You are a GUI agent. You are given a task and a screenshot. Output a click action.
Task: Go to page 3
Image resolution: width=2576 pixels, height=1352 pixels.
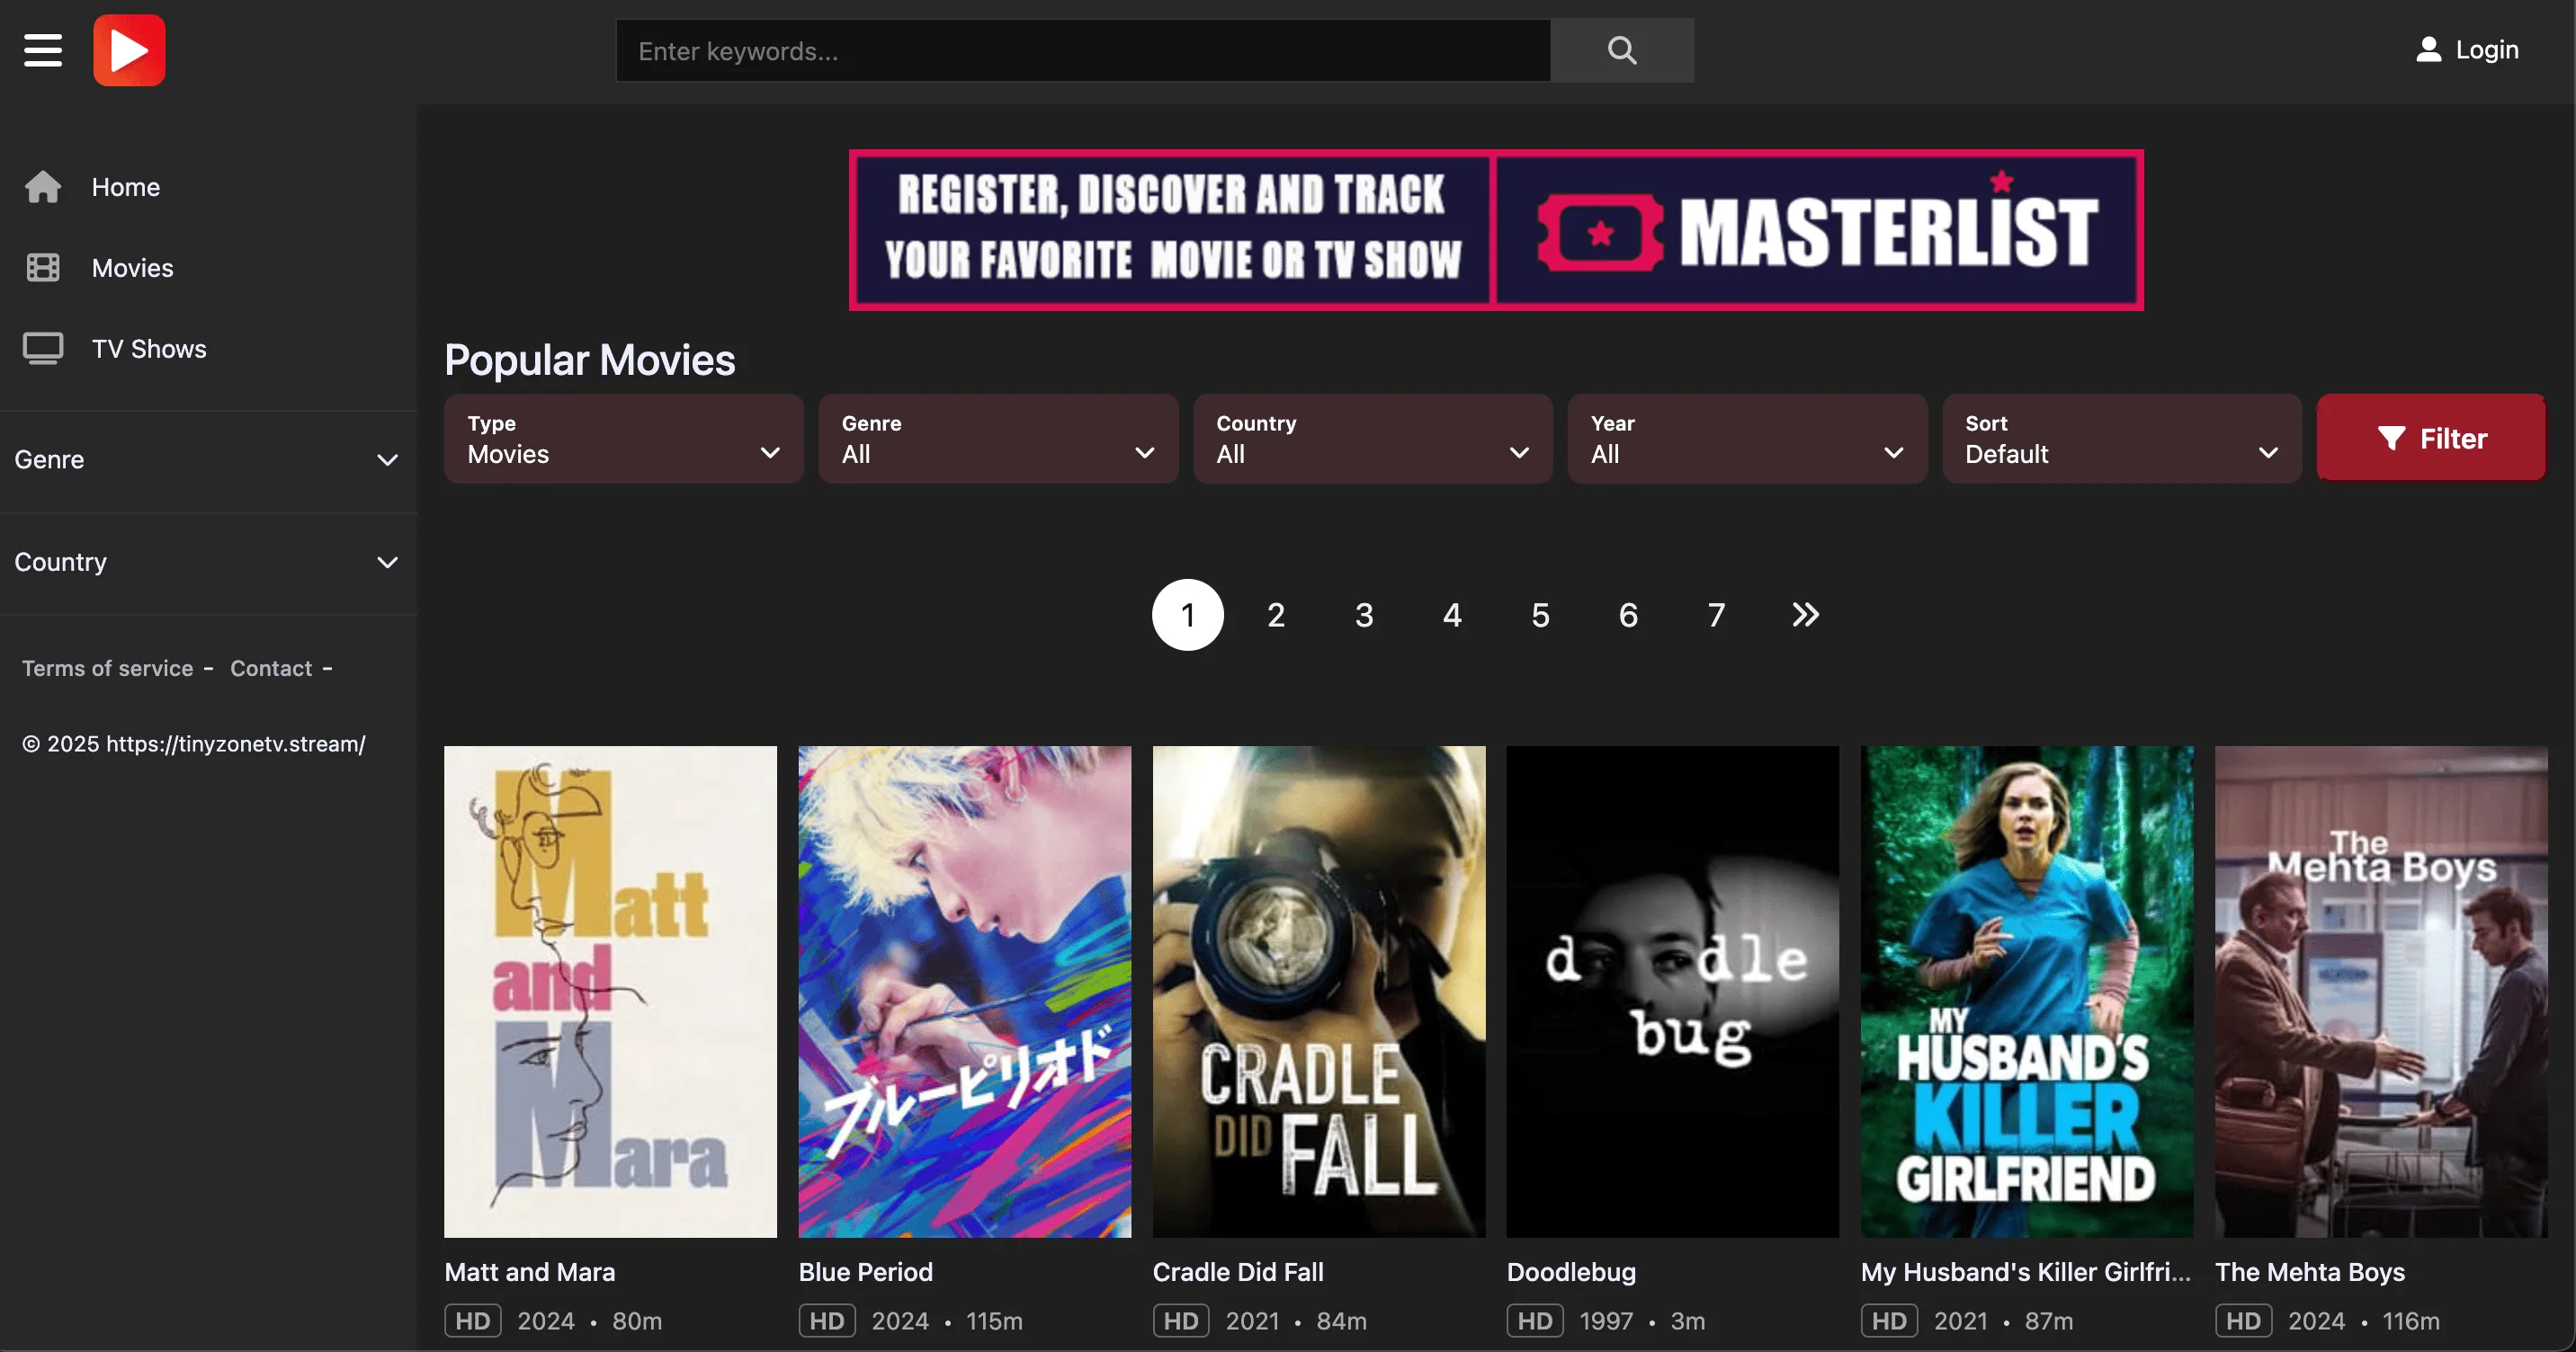tap(1364, 615)
